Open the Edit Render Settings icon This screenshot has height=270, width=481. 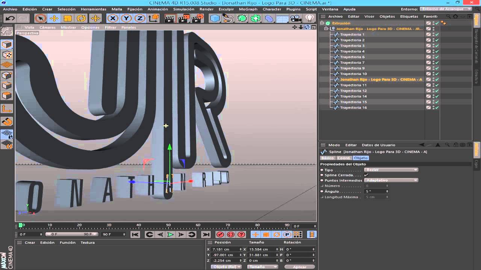click(198, 18)
